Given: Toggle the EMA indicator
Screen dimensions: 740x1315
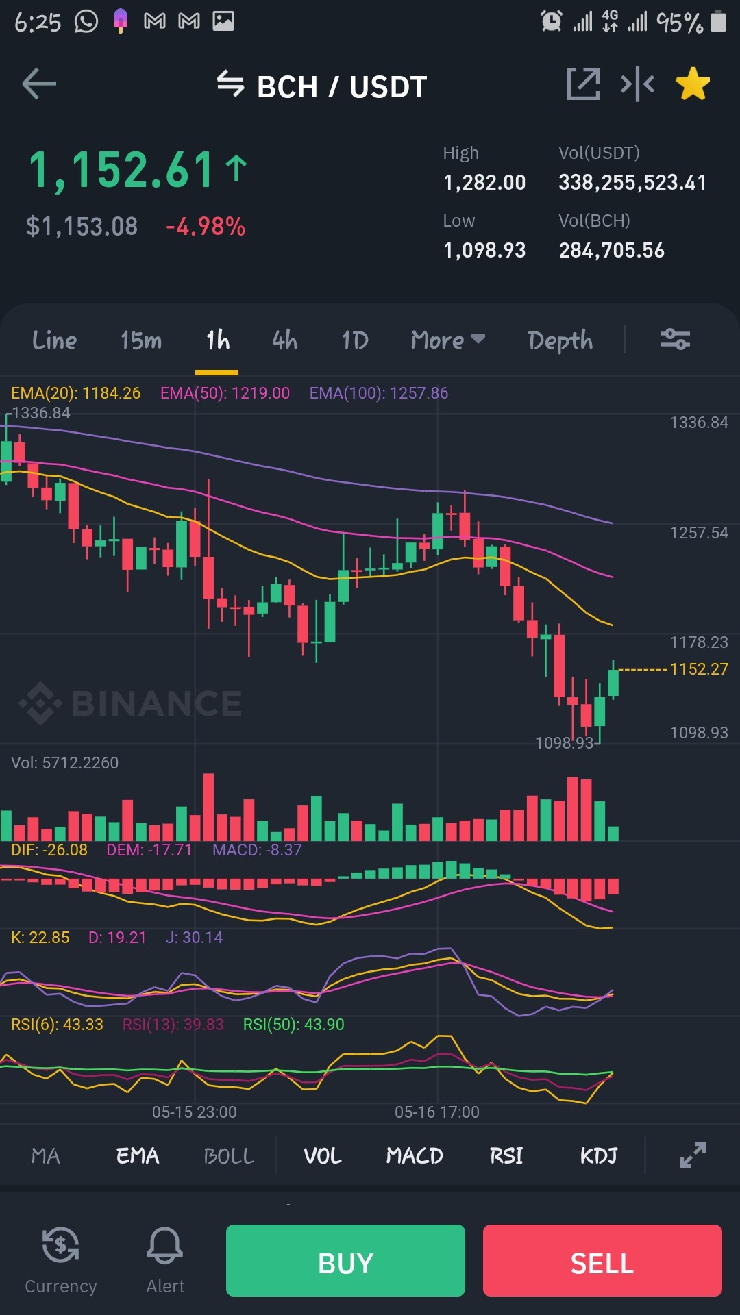Looking at the screenshot, I should [x=138, y=1156].
